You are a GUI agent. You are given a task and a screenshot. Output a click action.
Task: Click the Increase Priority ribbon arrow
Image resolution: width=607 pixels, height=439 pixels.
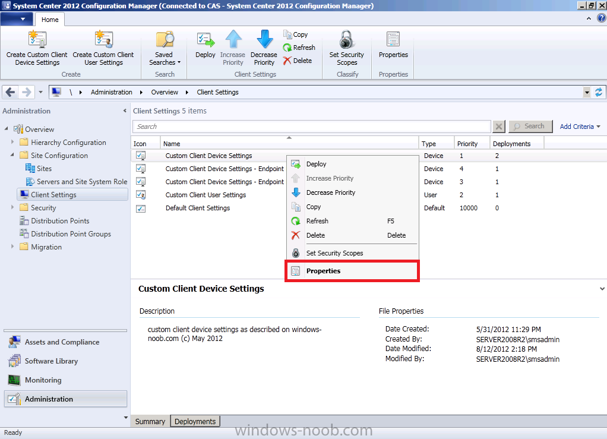[233, 39]
